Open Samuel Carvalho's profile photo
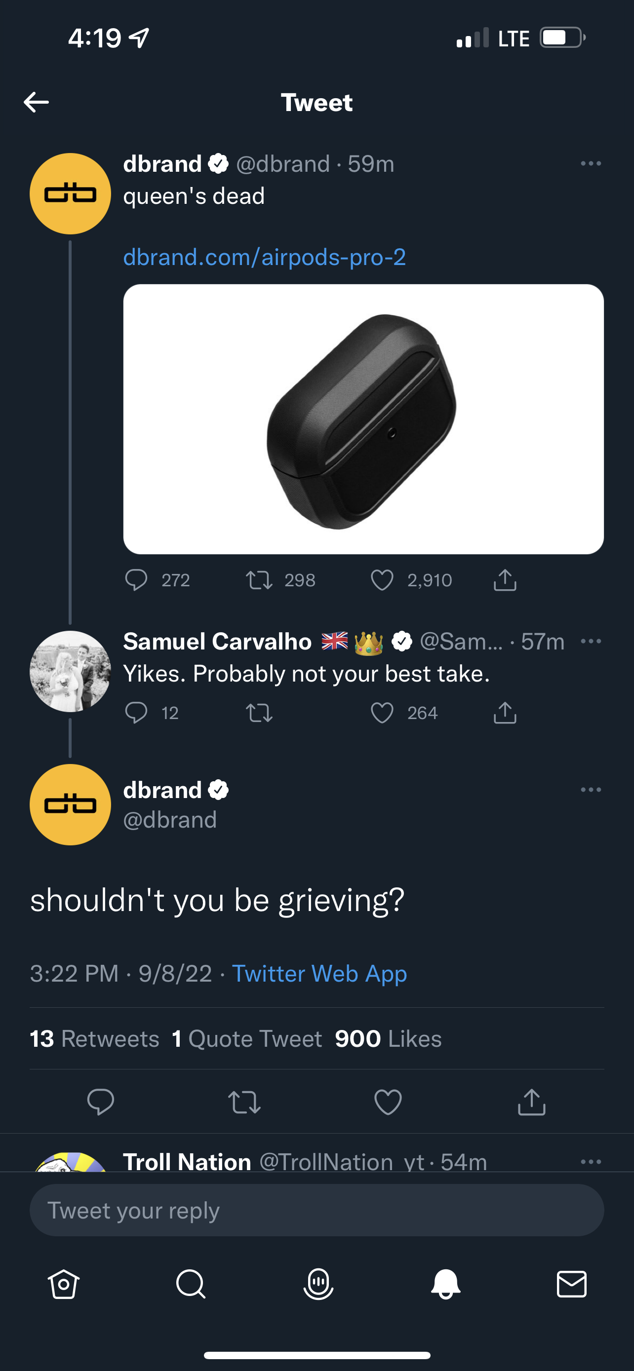The width and height of the screenshot is (634, 1371). click(70, 671)
